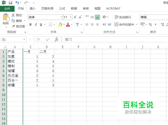The width and height of the screenshot is (168, 125).
Task: Expand the borders dropdown arrow
Action: pyautogui.click(x=54, y=24)
